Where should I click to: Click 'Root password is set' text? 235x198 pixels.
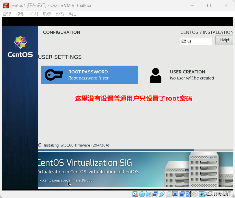coord(88,78)
